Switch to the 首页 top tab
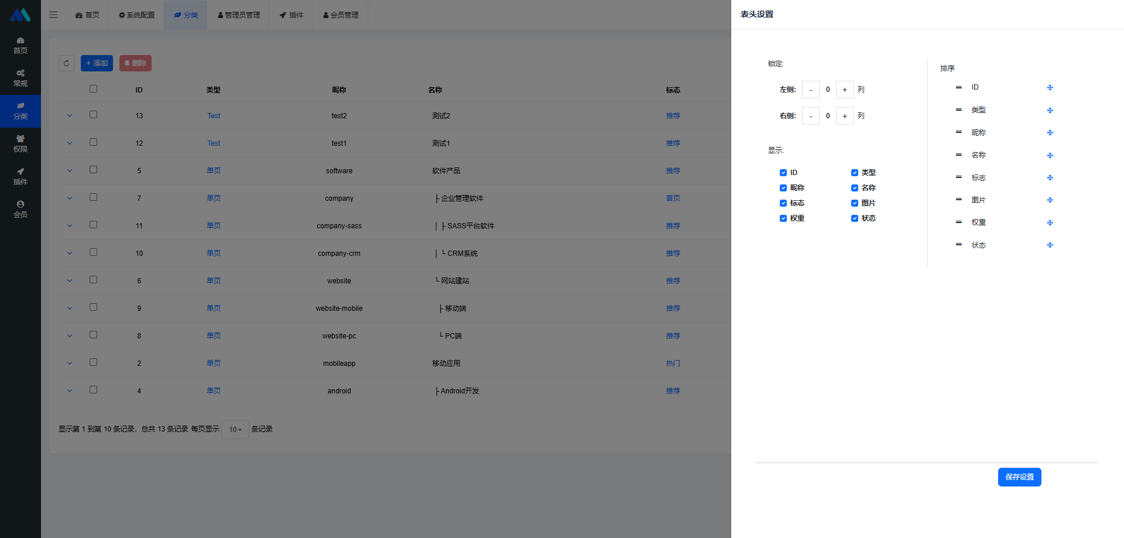1124x538 pixels. click(87, 15)
